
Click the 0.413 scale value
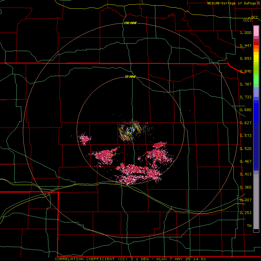point(246,174)
